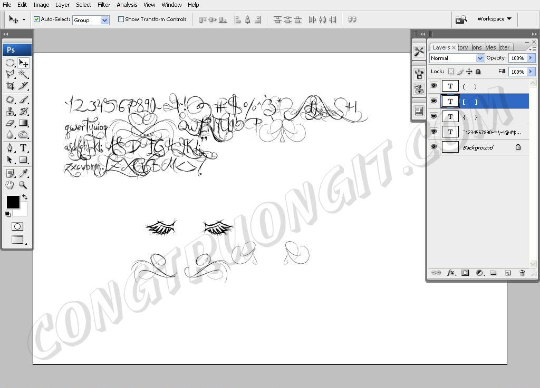Select the 1234567890 text layer
Image resolution: width=540 pixels, height=388 pixels.
[x=490, y=132]
